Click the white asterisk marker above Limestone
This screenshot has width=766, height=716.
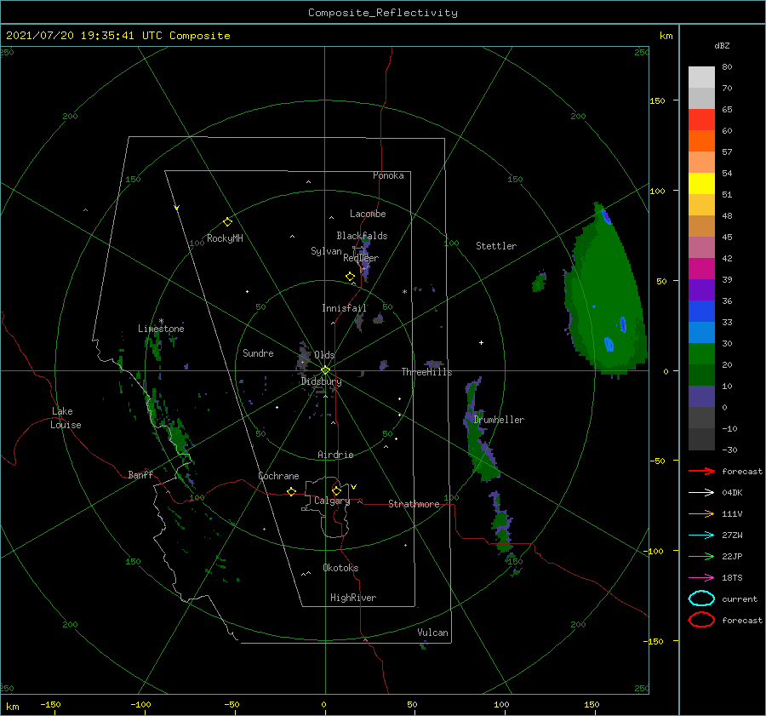pyautogui.click(x=161, y=321)
